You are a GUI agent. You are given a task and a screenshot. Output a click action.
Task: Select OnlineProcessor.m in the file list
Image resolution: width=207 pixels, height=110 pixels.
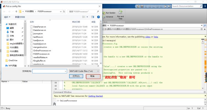pyautogui.click(x=42, y=50)
